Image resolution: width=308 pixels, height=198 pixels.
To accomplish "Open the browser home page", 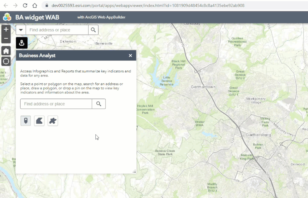I will pos(35,6).
